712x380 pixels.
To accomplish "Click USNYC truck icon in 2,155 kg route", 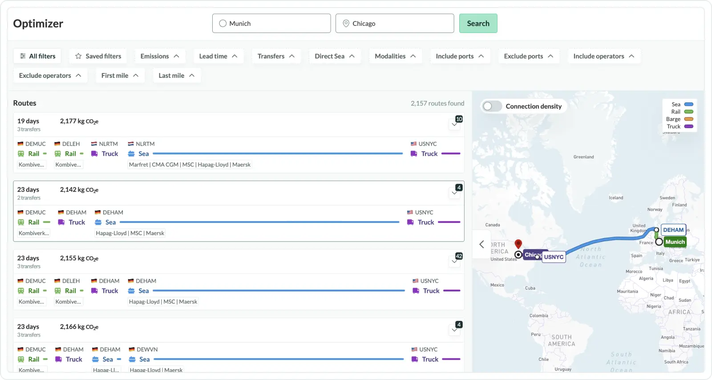I will coord(416,291).
